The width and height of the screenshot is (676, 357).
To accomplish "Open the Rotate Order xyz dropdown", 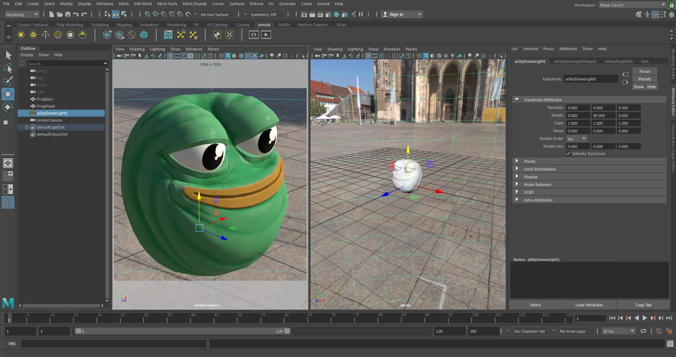I will (577, 139).
